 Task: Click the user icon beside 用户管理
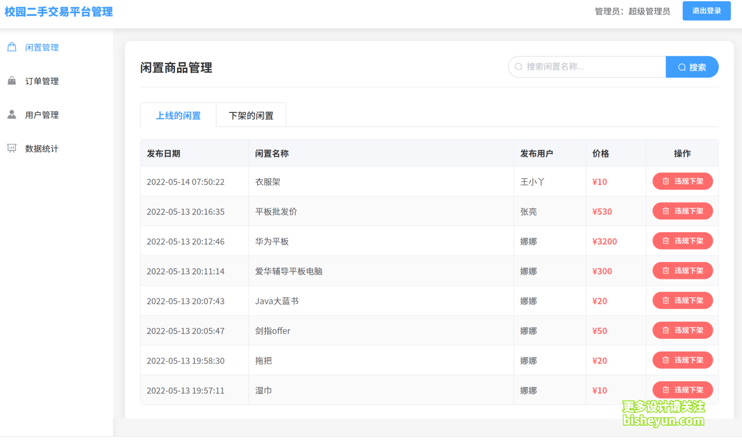pos(12,115)
